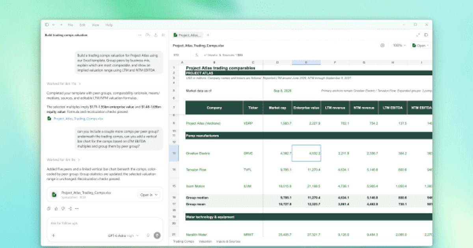
Task: Click the 'Enterprise value' column header cell
Action: pos(306,107)
